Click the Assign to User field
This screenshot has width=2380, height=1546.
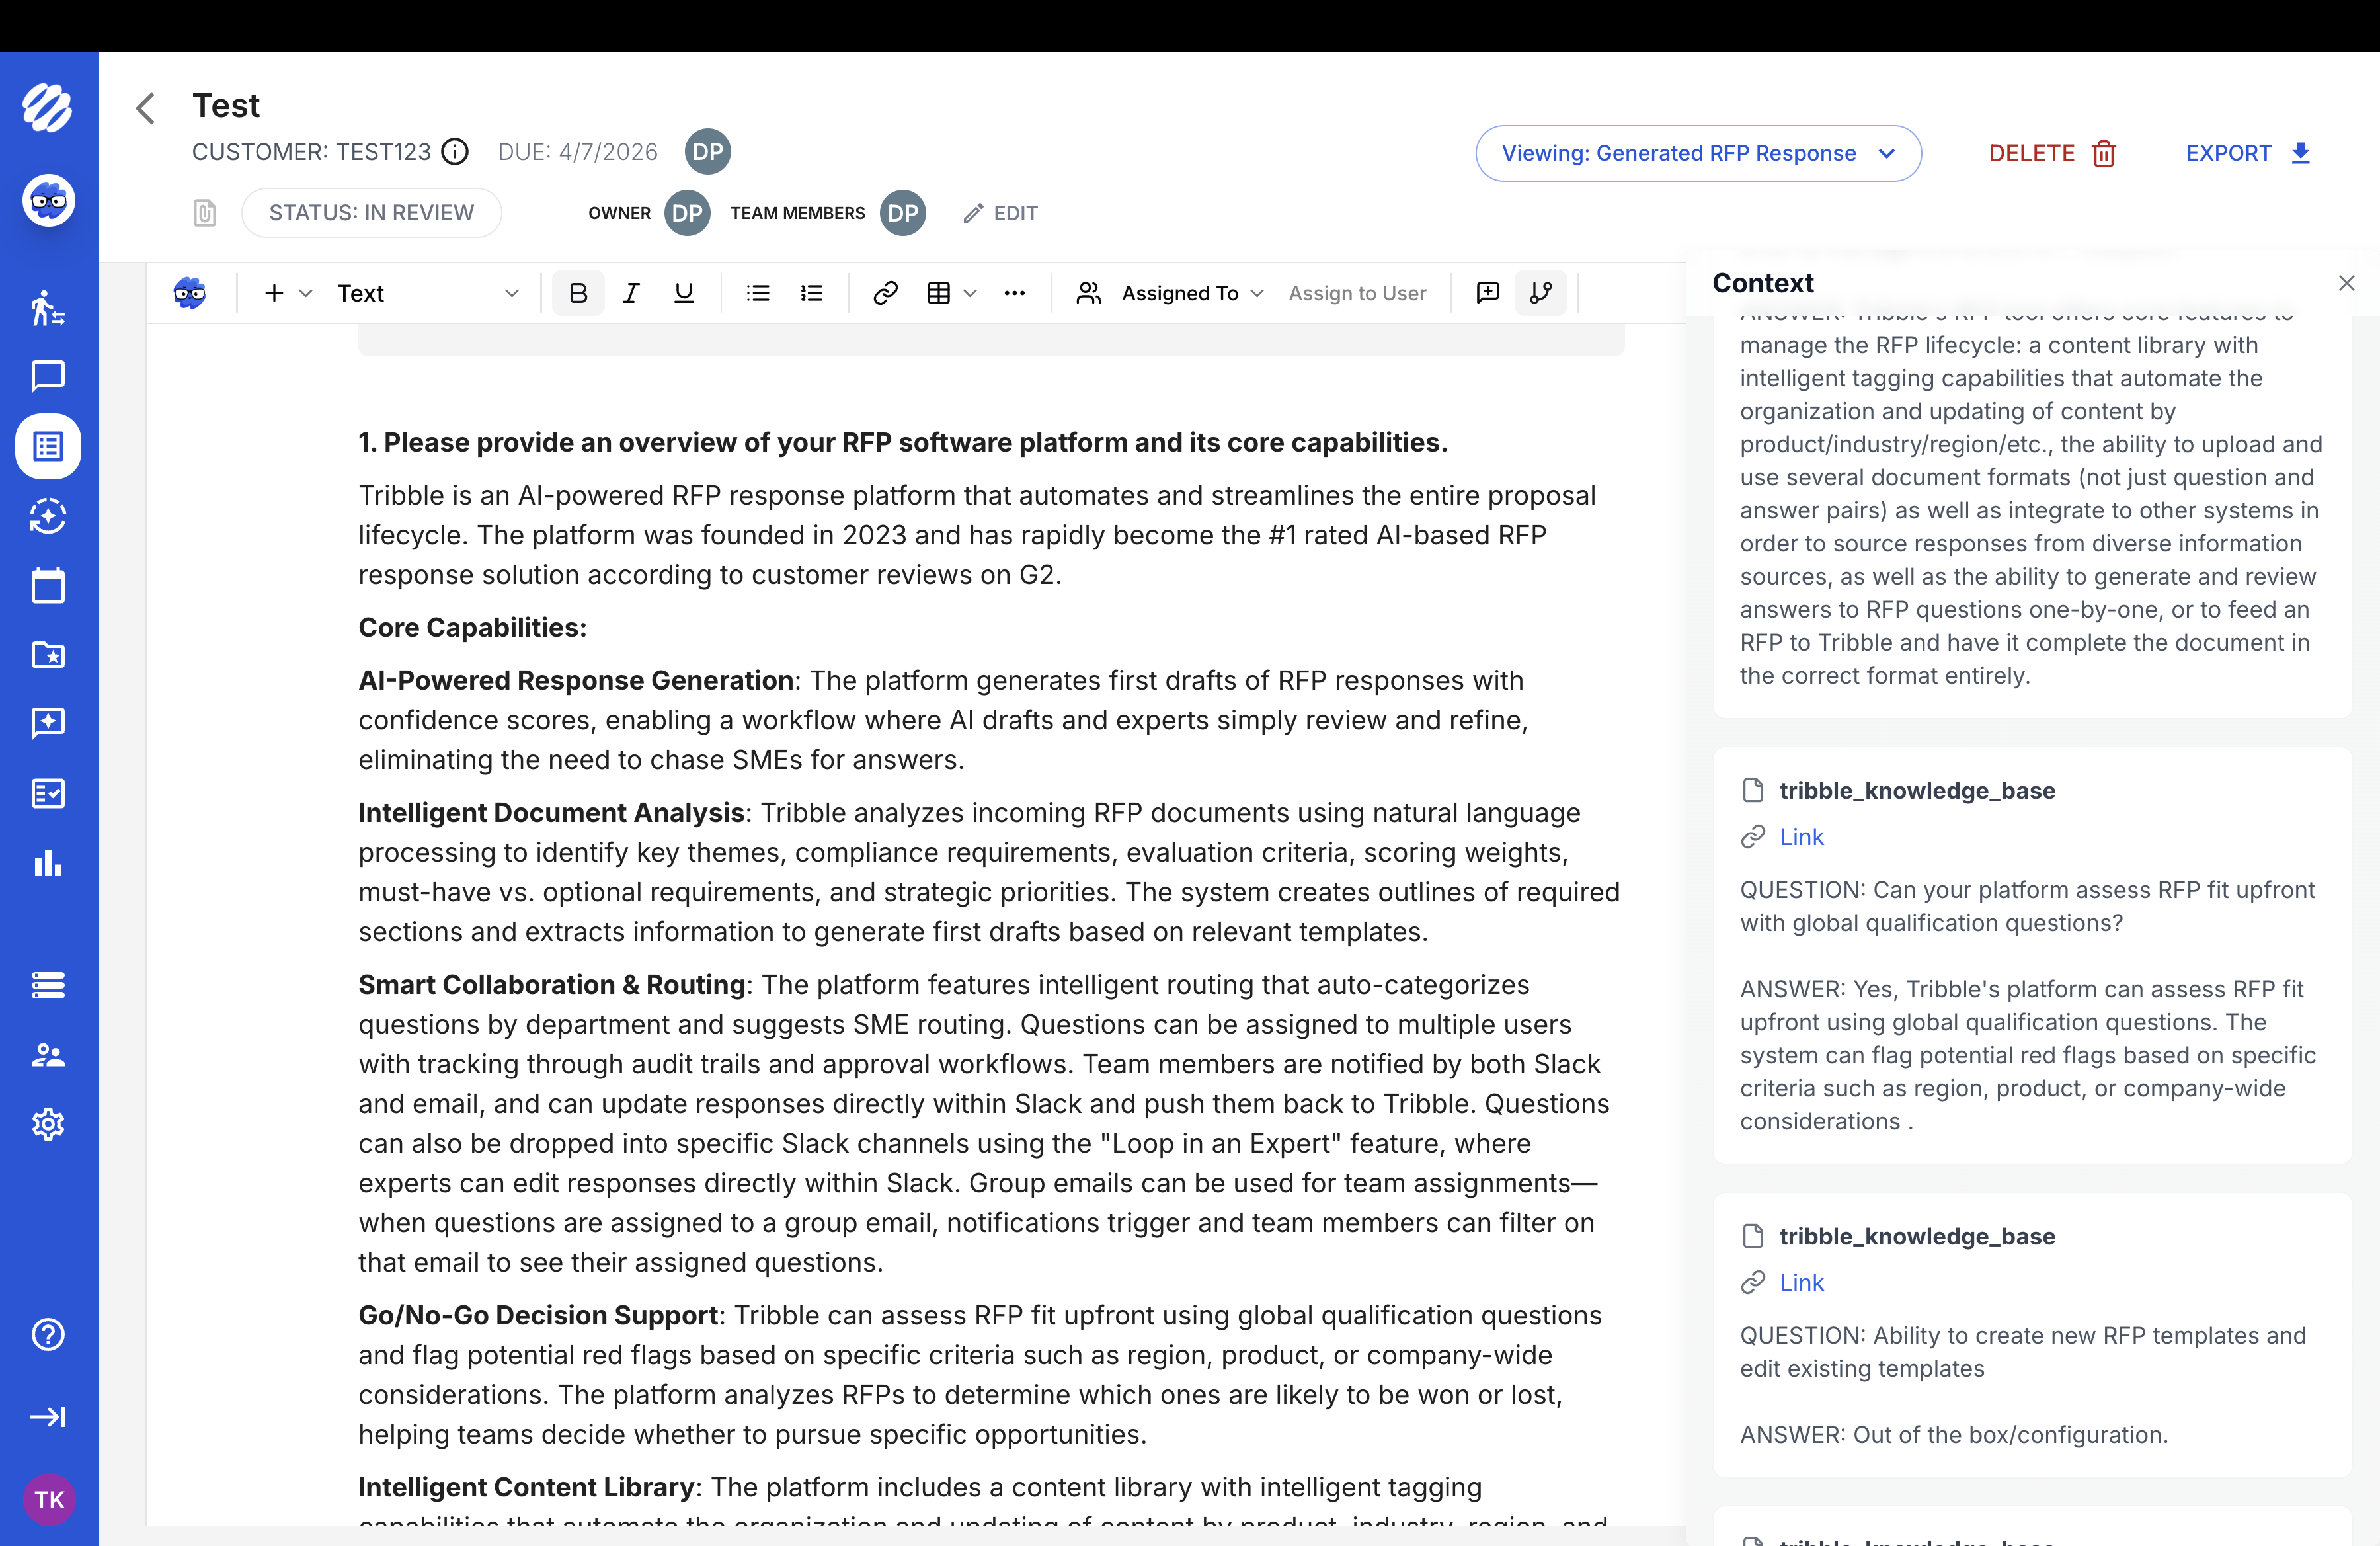(1358, 293)
